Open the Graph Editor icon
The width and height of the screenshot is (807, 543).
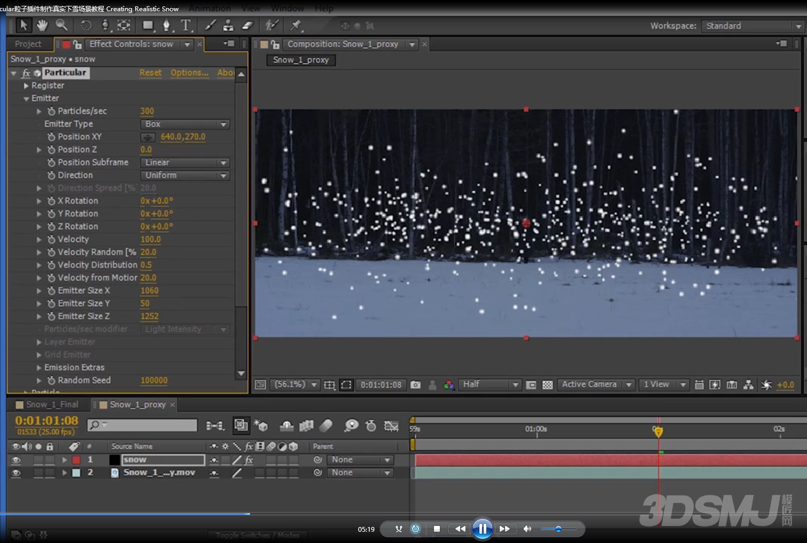(391, 426)
